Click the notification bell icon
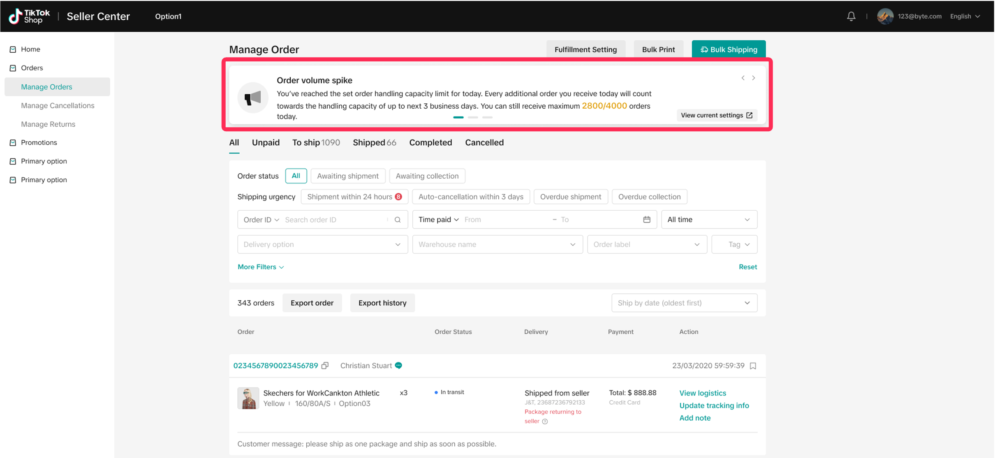The image size is (995, 458). (x=851, y=16)
